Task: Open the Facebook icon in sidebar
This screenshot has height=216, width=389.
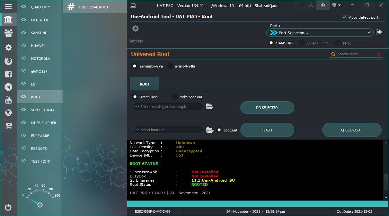Action: tap(8, 74)
